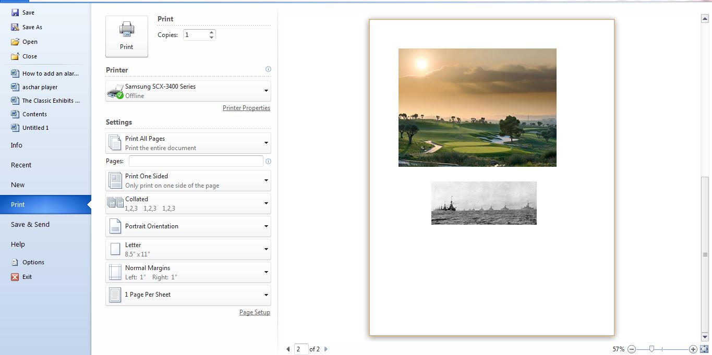712x355 pixels.
Task: Click the Save As icon
Action: [15, 27]
